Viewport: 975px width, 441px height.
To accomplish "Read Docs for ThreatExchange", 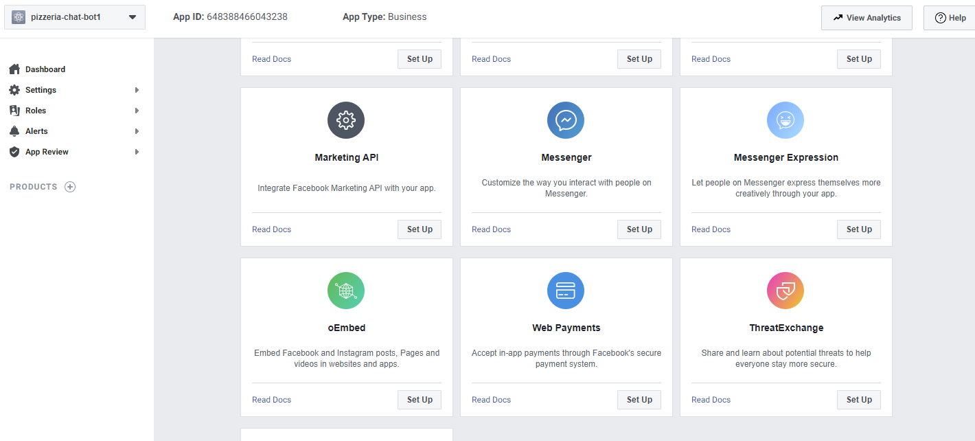I will (711, 400).
